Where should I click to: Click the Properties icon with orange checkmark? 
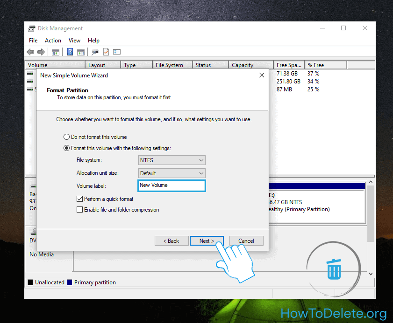click(x=106, y=52)
